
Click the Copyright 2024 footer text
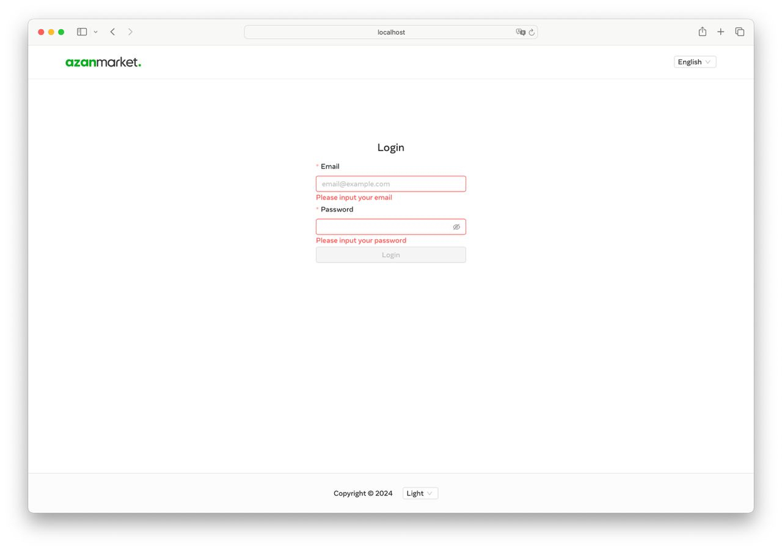click(363, 493)
